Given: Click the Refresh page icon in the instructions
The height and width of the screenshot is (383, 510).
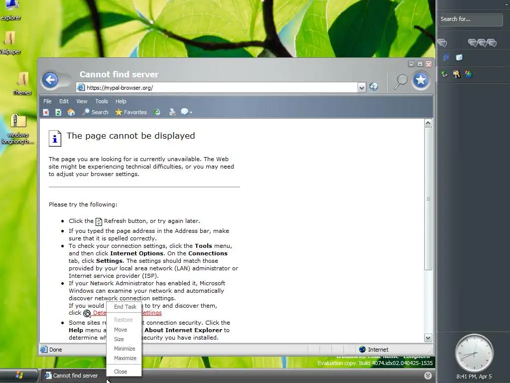Looking at the screenshot, I should [99, 222].
